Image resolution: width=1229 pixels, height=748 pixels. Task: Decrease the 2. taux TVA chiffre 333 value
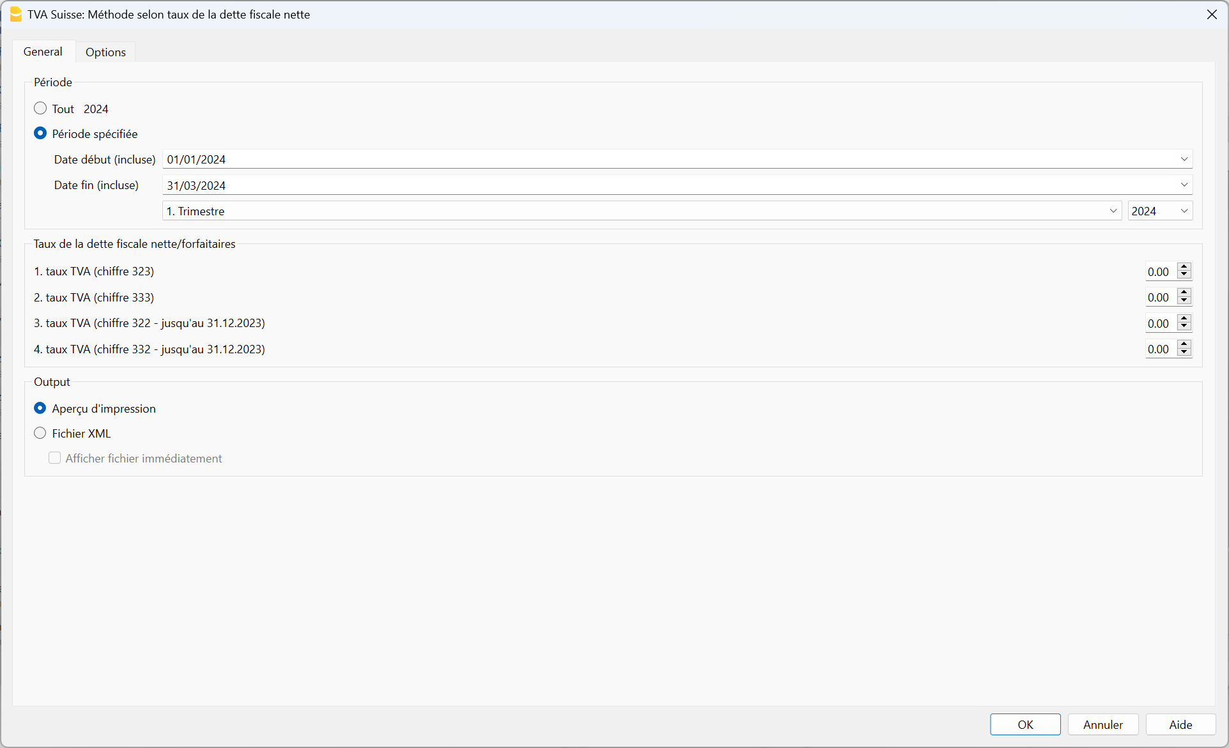pyautogui.click(x=1184, y=301)
